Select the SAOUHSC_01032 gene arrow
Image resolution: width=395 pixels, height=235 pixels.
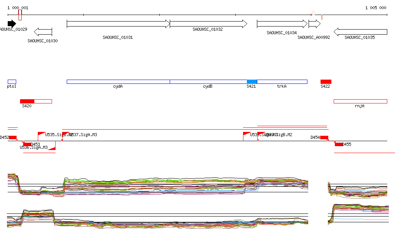click(208, 24)
